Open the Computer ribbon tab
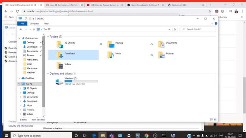 click(x=34, y=23)
